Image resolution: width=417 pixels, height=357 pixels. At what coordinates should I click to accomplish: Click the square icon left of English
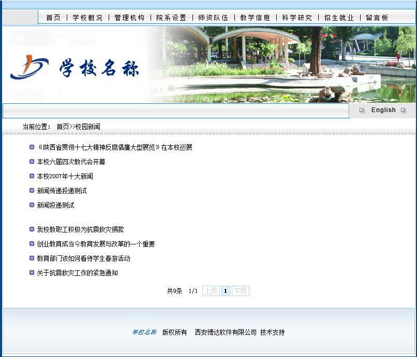point(362,111)
